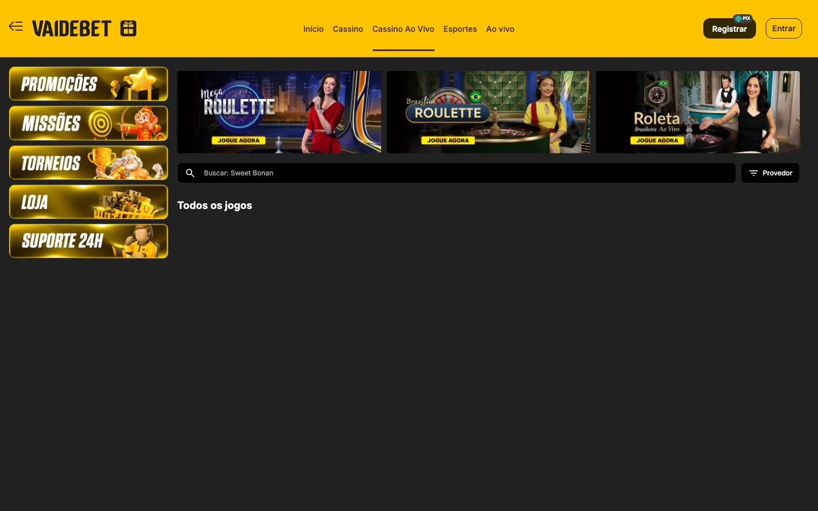Open the Suporte 24H sidebar banner
The image size is (818, 511).
pyautogui.click(x=89, y=241)
